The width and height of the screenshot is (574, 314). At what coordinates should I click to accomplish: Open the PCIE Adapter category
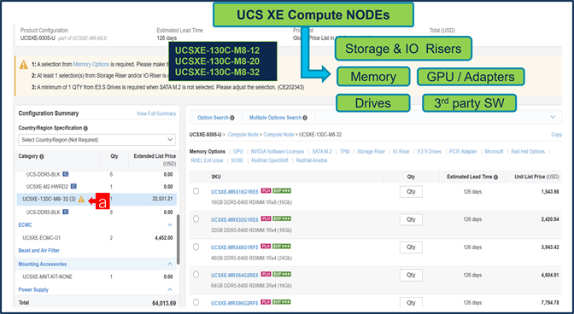coord(463,151)
